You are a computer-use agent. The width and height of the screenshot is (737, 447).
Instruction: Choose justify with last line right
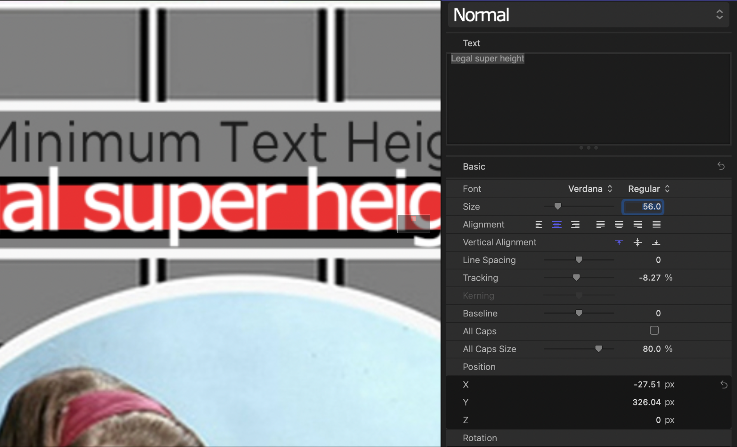click(637, 225)
